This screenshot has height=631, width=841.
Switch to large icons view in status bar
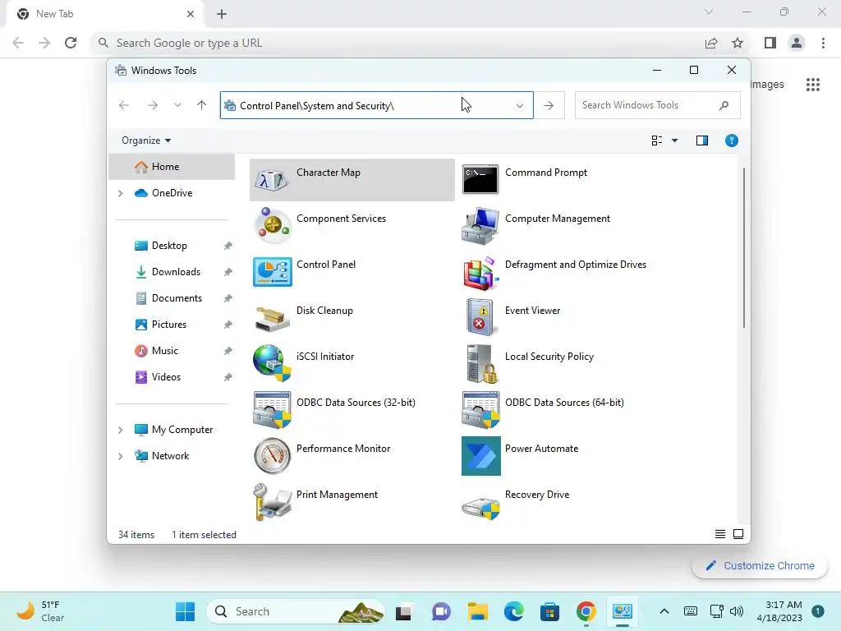click(x=738, y=534)
